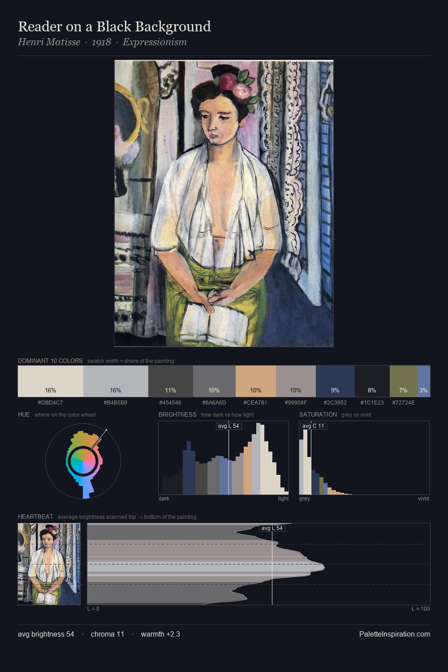Click the 'SATURATION' section heading
The image size is (448, 672).
318,414
